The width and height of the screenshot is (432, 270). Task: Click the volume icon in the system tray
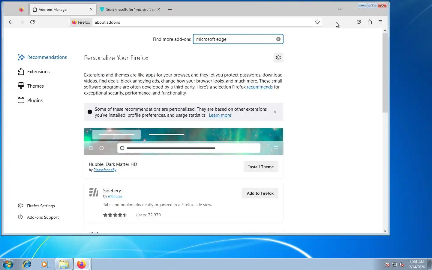coord(402,264)
